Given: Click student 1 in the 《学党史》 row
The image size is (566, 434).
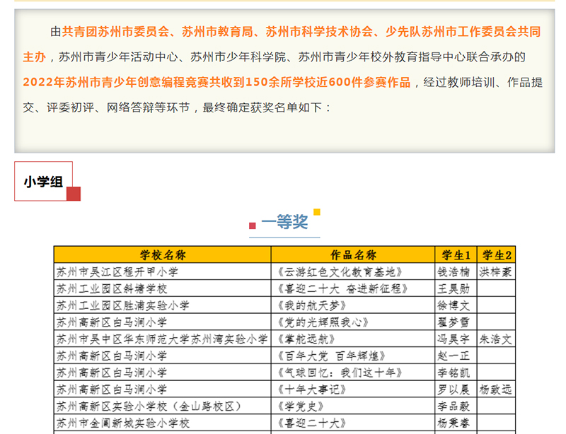Looking at the screenshot, I should [454, 406].
